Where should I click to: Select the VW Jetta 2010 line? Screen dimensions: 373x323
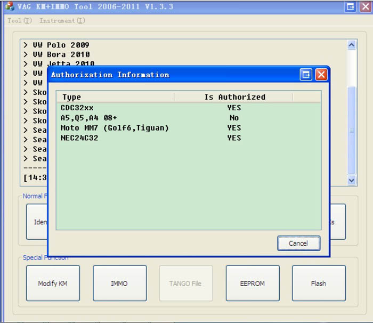59,63
